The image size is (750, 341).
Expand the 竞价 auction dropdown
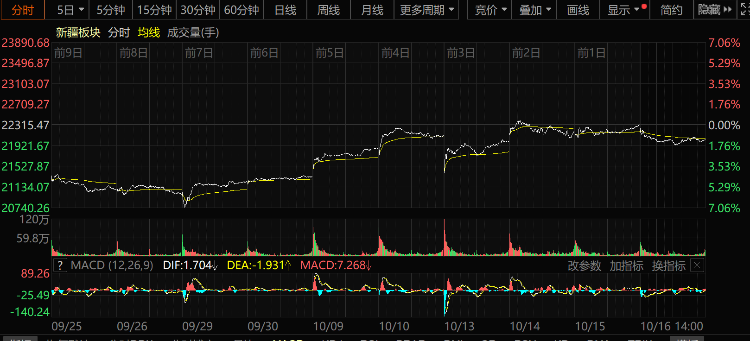pos(490,10)
